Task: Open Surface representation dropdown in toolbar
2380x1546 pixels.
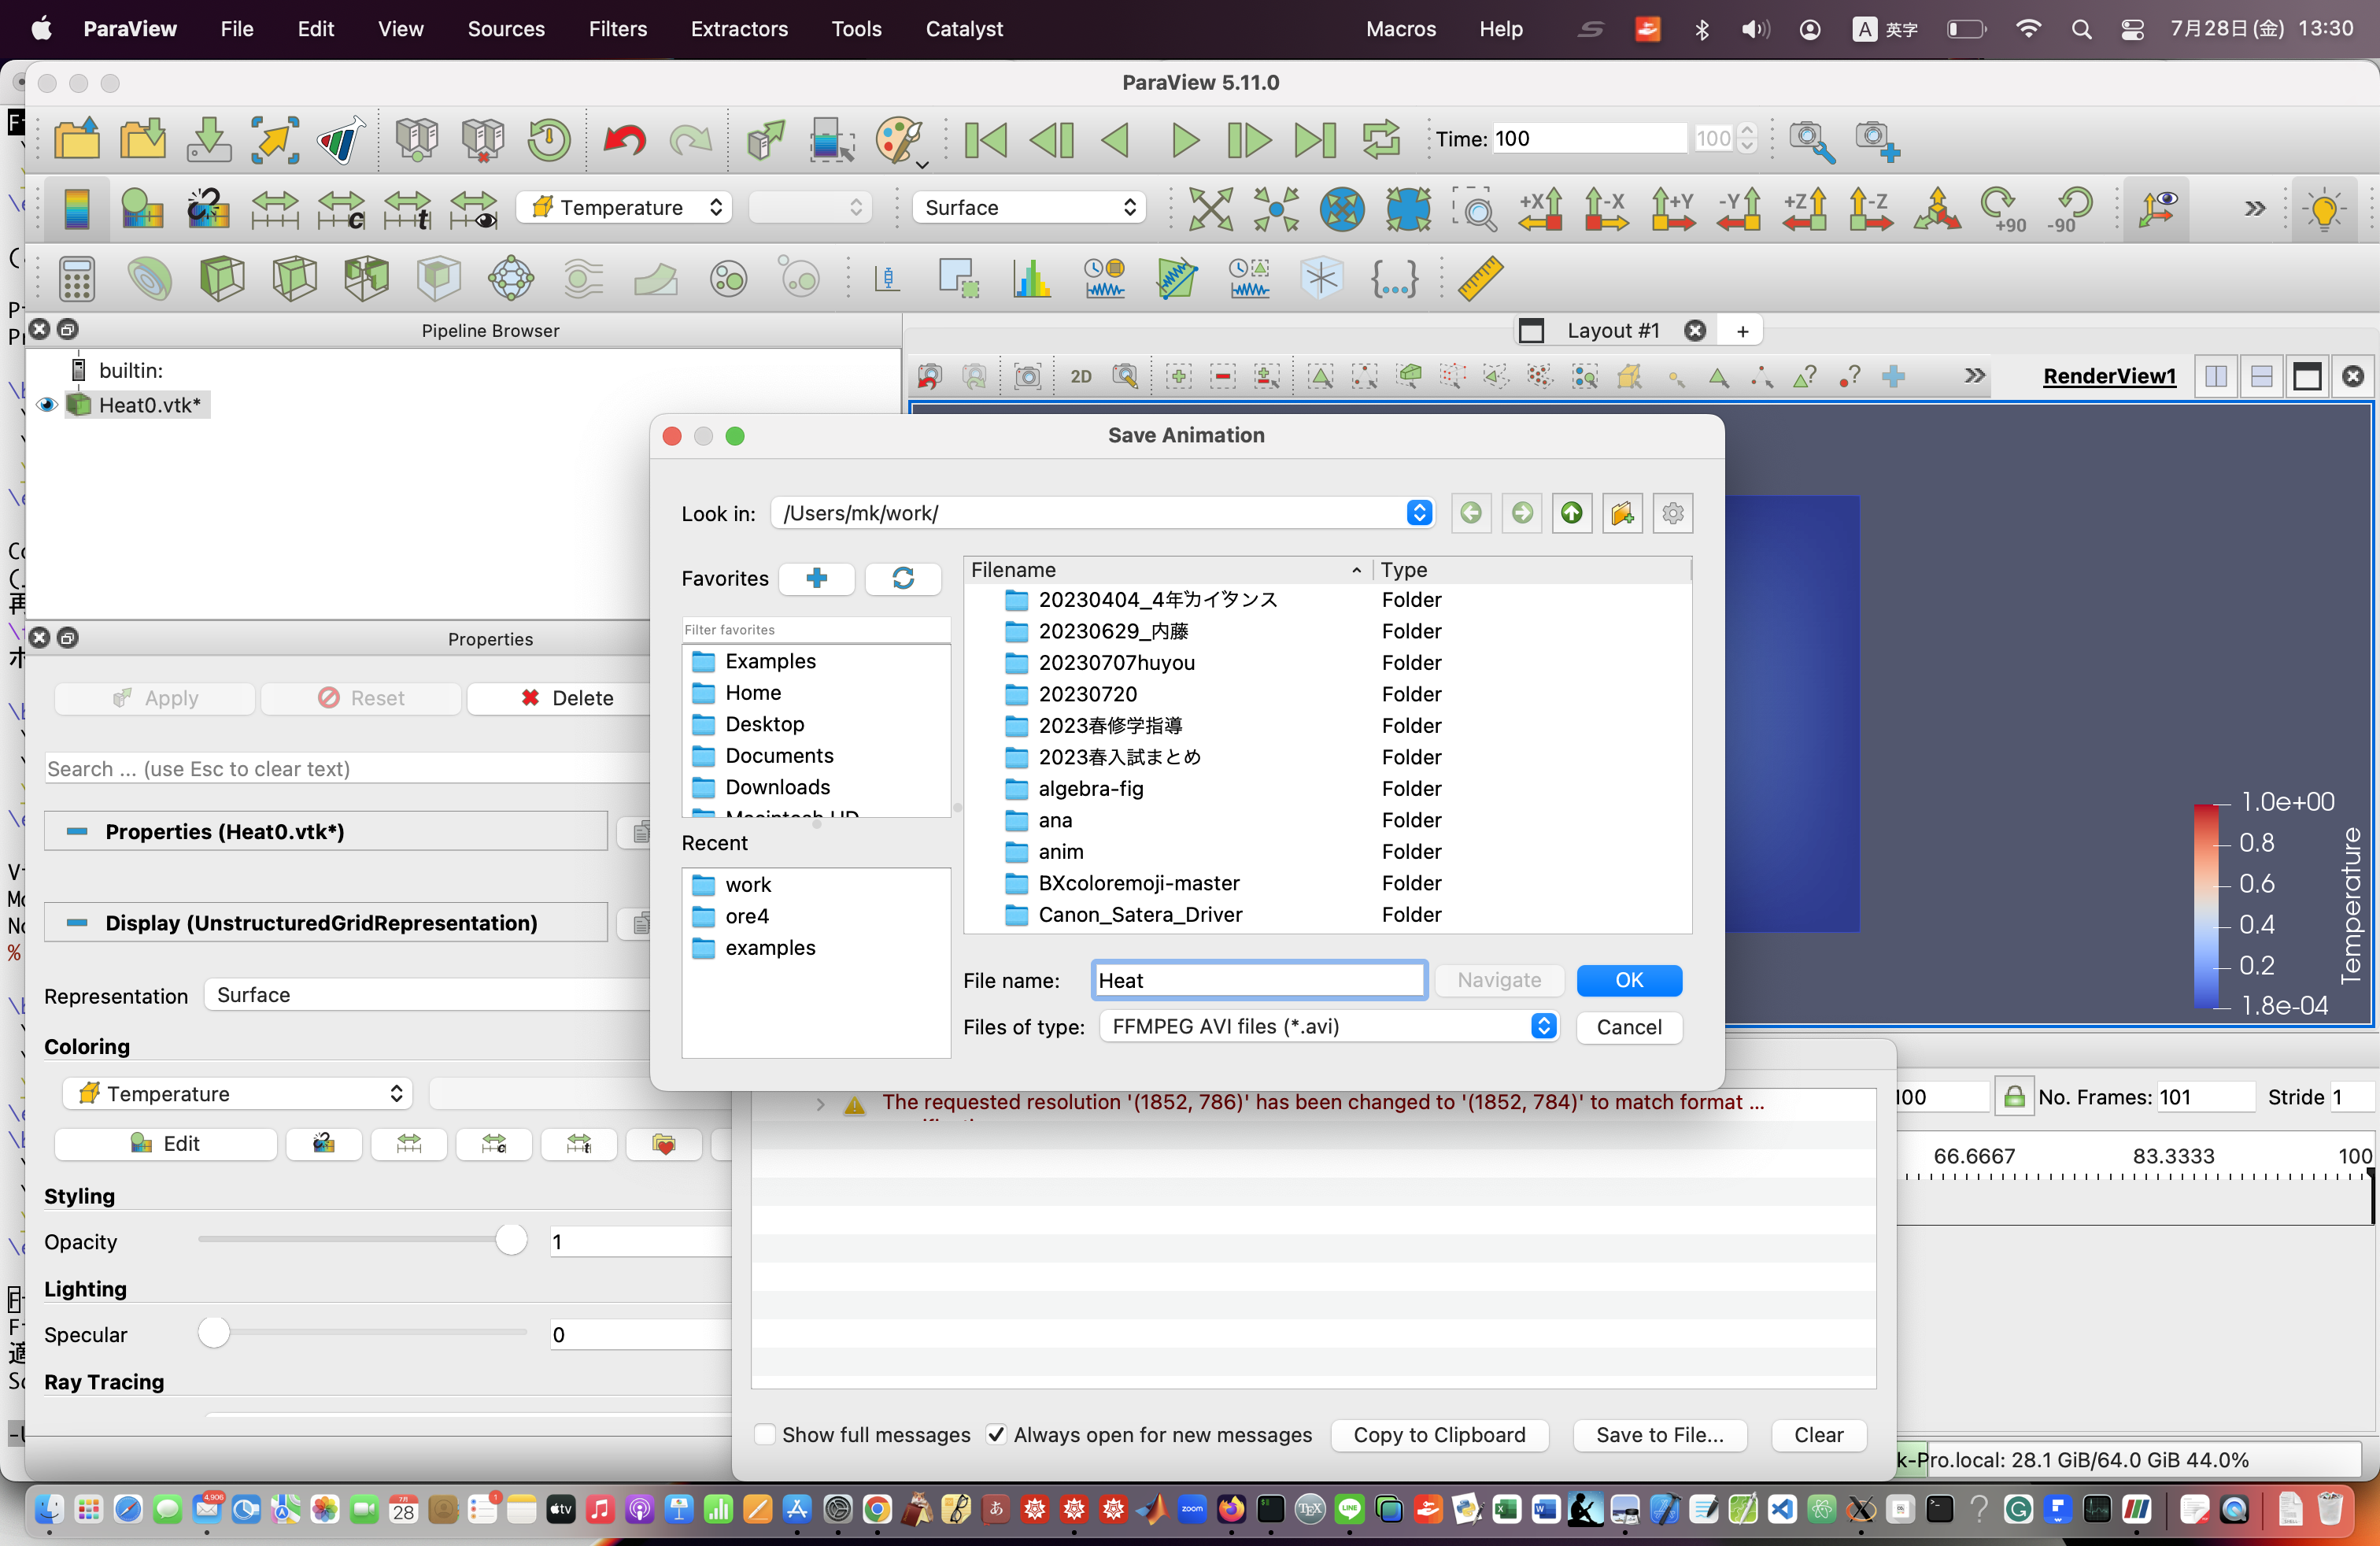Action: tap(1028, 207)
